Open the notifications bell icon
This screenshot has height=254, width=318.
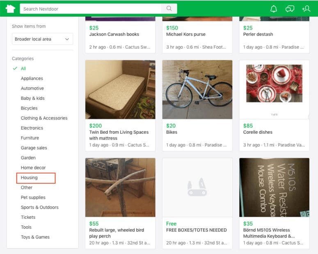click(x=274, y=9)
